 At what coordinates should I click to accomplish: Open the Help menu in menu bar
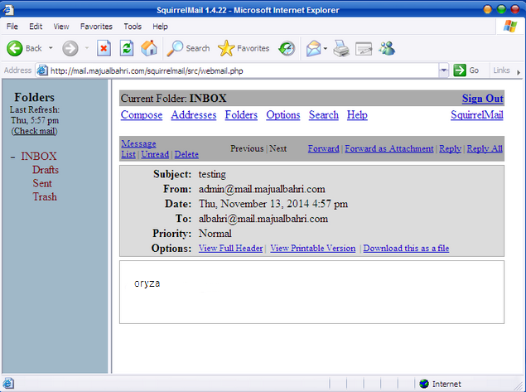160,27
